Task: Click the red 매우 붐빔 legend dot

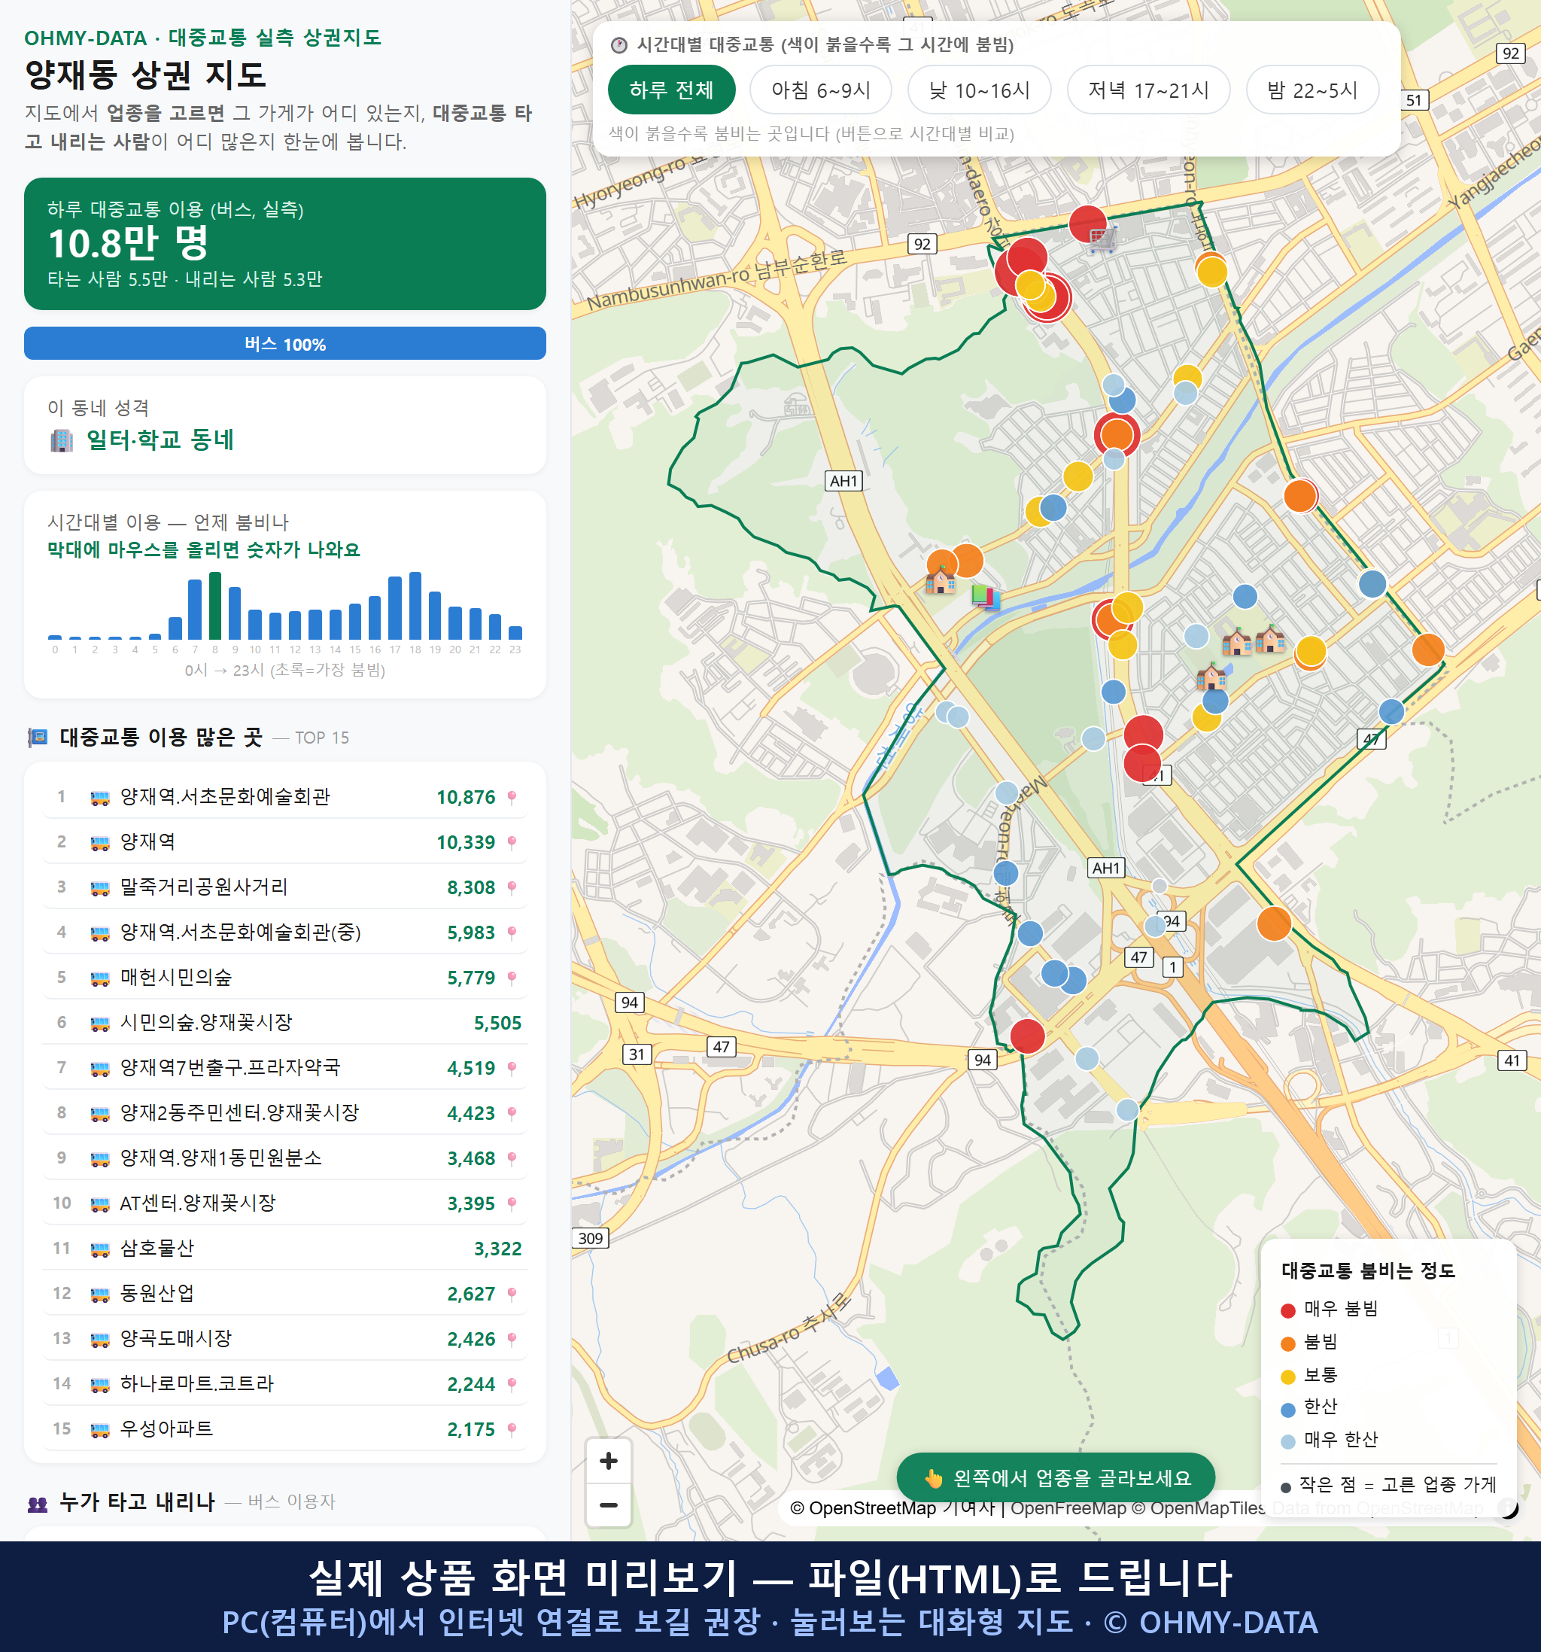Action: click(x=1287, y=1310)
